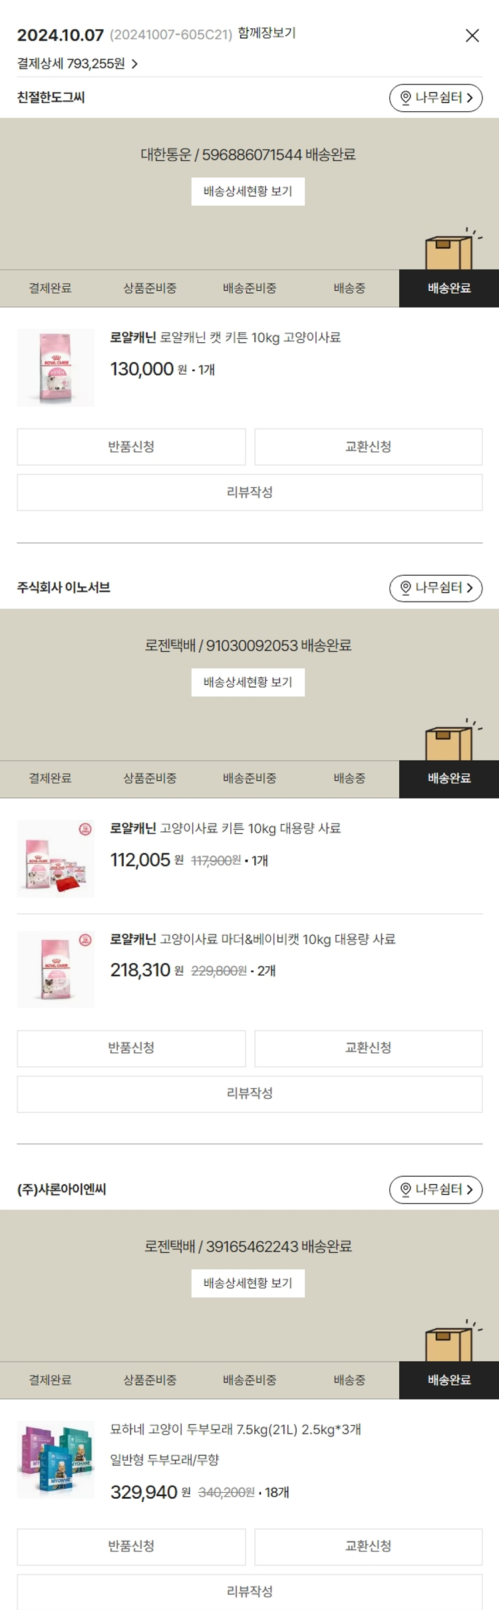Close the order detail page with X
This screenshot has width=499, height=1610.
tap(472, 36)
